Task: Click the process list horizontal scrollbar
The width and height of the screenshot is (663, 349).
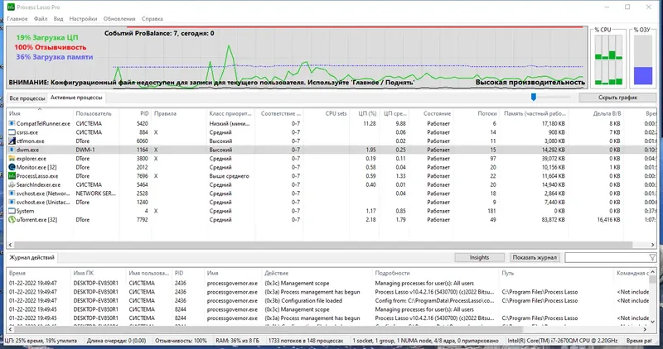Action: click(323, 245)
